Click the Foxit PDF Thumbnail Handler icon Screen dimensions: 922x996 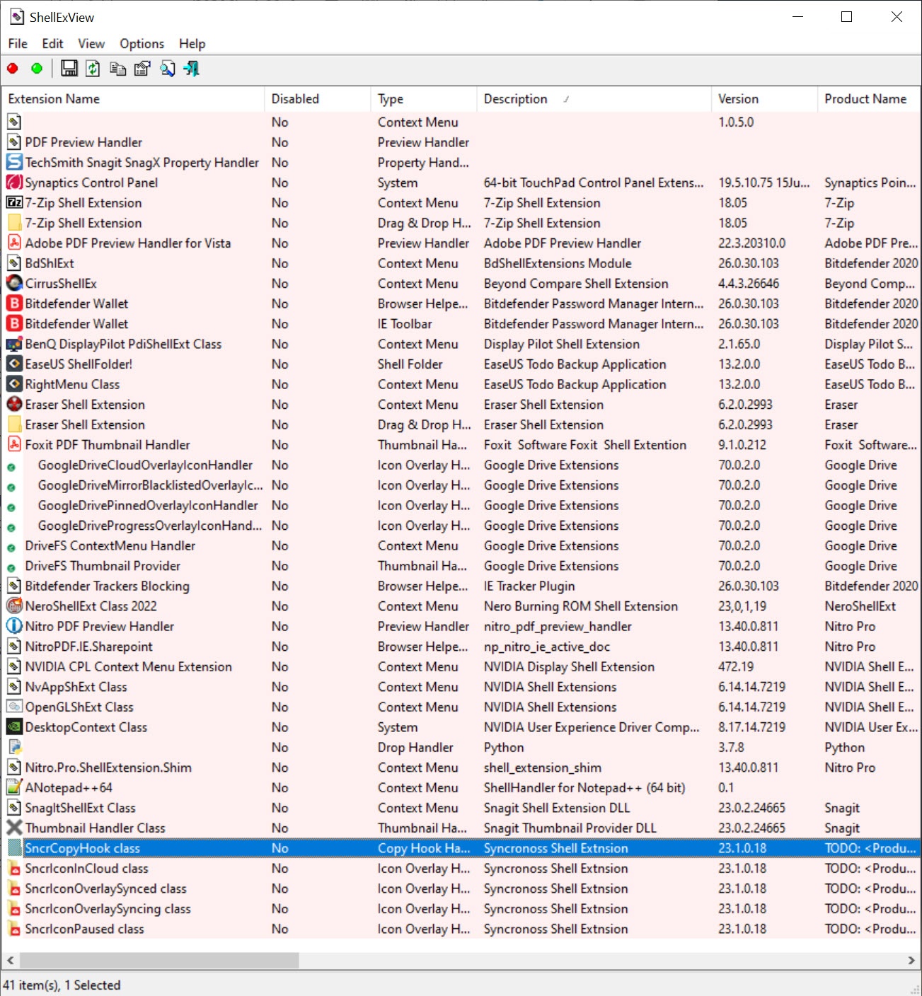14,444
